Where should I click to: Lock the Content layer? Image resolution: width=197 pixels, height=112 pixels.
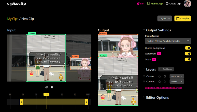159,81
